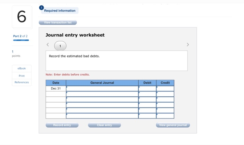
Task: Click the Date column header
Action: pos(56,83)
